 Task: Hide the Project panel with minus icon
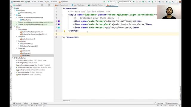point(52,5)
